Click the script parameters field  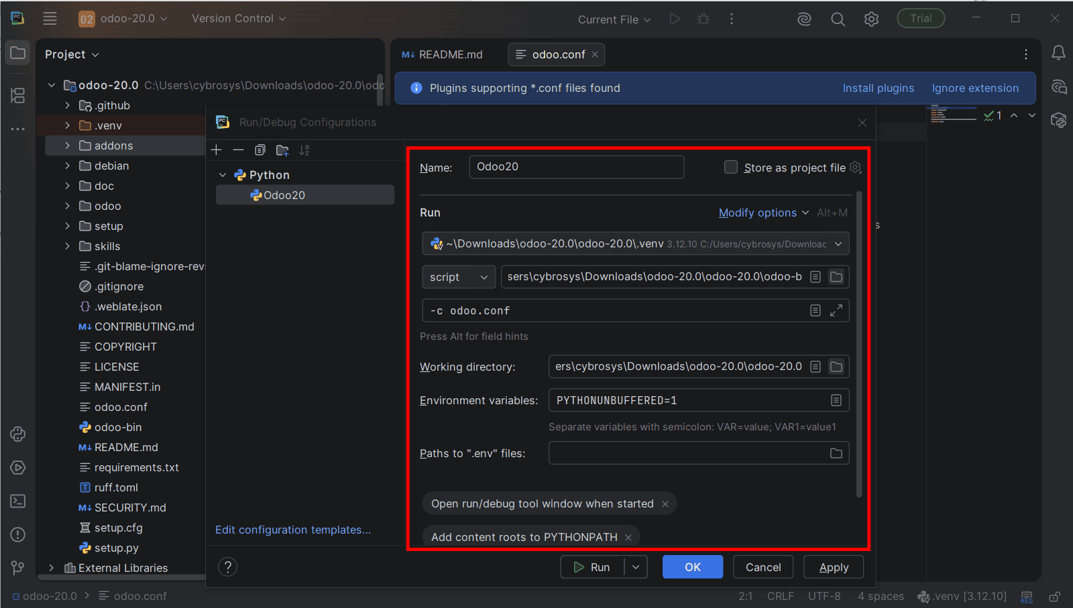click(636, 310)
